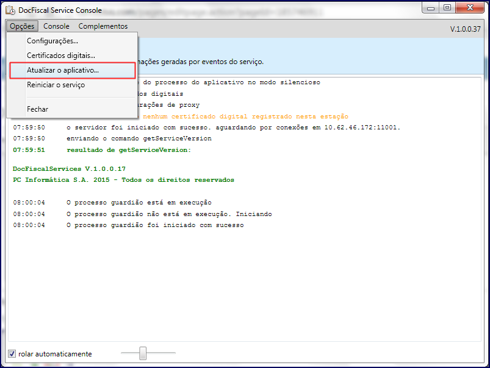Image resolution: width=490 pixels, height=368 pixels.
Task: Toggle the rolar automaticamente checkbox
Action: click(x=12, y=353)
